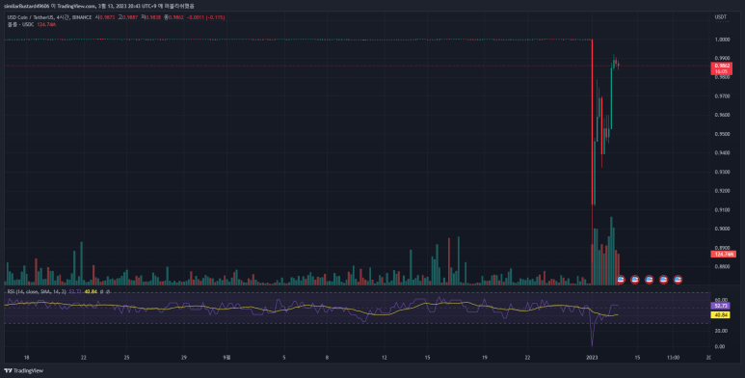Click the USDC volume legend label
745x378 pixels.
click(20, 24)
